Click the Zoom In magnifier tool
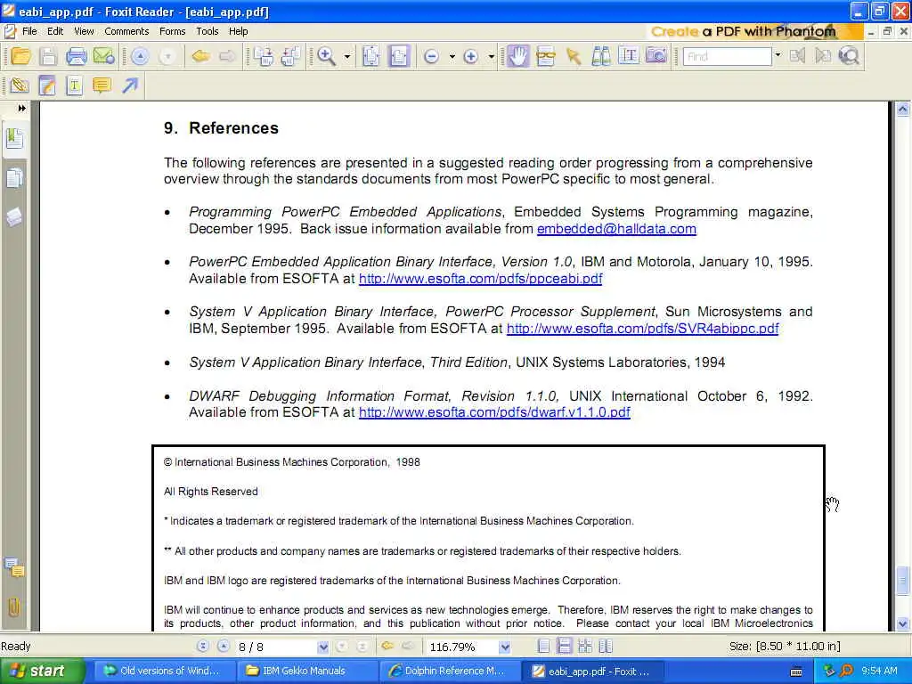Viewport: 912px width, 684px height. coord(326,56)
